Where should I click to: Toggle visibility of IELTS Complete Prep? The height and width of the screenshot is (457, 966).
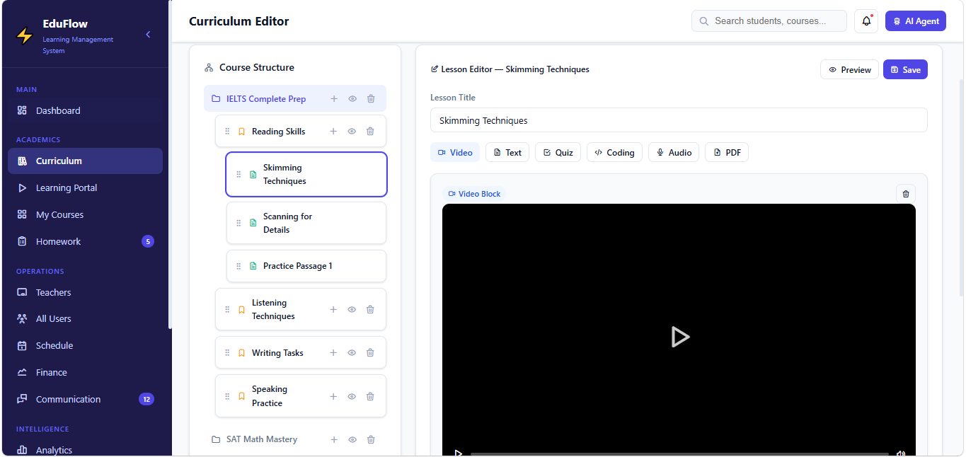pyautogui.click(x=352, y=99)
